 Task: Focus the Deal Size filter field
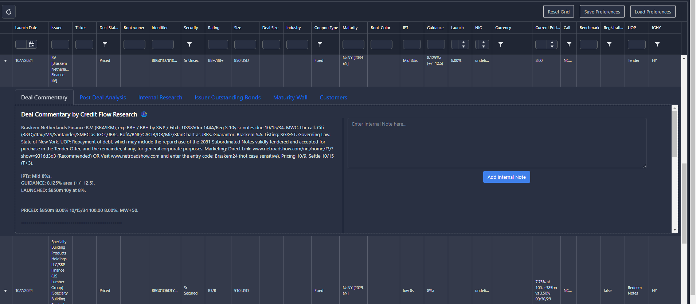pyautogui.click(x=271, y=44)
